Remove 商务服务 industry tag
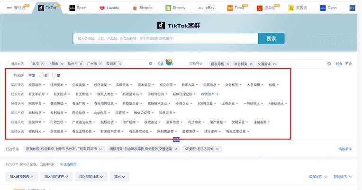 251,64
